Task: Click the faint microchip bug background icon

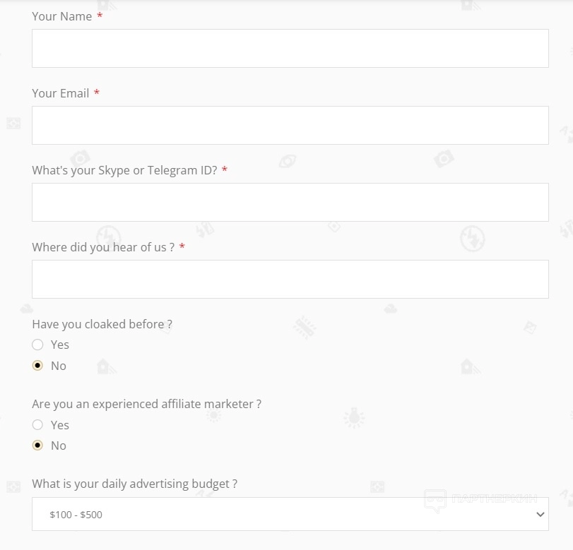Action: (305, 328)
